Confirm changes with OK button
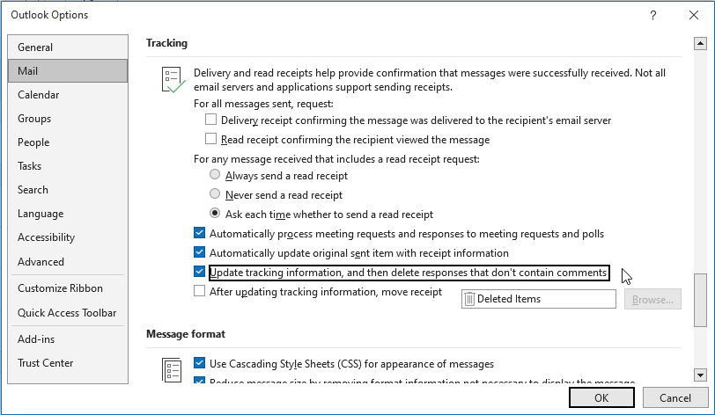 (601, 397)
